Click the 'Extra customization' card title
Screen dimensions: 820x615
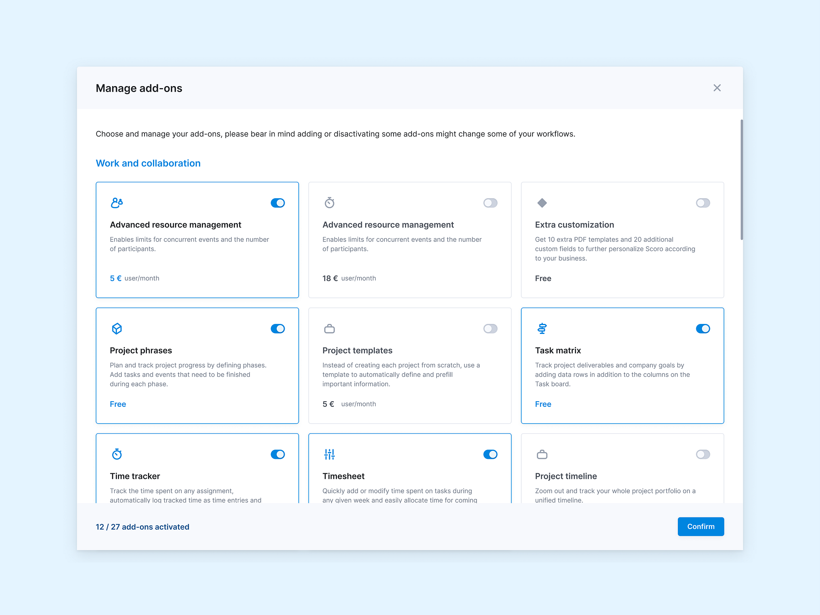pyautogui.click(x=575, y=225)
